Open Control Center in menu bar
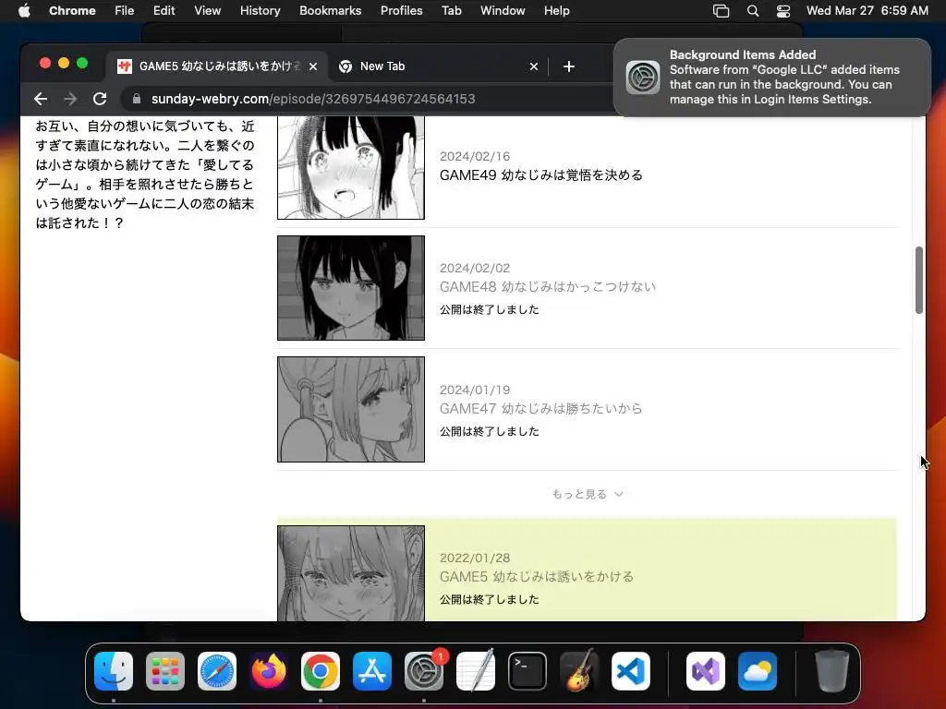 pos(783,11)
